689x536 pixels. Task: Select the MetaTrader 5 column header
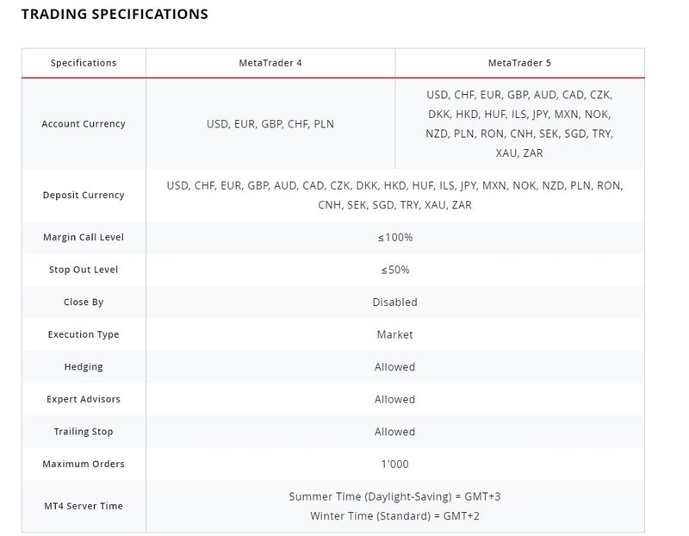519,63
